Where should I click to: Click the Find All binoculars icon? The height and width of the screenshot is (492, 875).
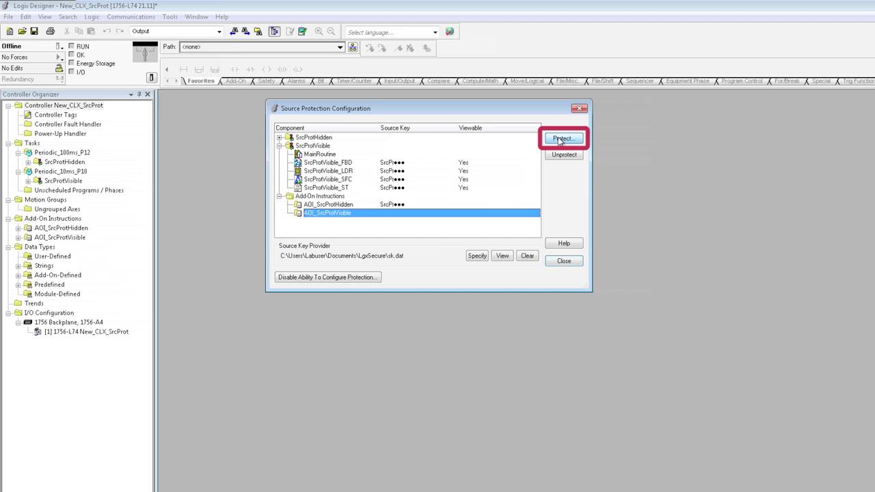pyautogui.click(x=258, y=31)
